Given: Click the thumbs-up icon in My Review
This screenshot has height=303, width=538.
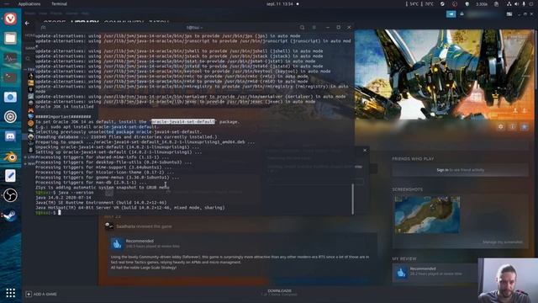Looking at the screenshot, I should [x=401, y=273].
